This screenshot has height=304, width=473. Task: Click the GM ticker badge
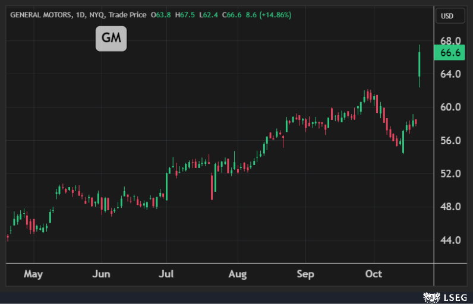tap(111, 39)
